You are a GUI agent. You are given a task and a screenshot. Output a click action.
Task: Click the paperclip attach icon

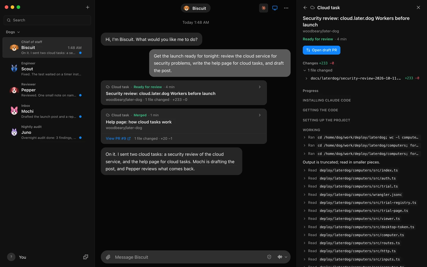click(x=108, y=257)
